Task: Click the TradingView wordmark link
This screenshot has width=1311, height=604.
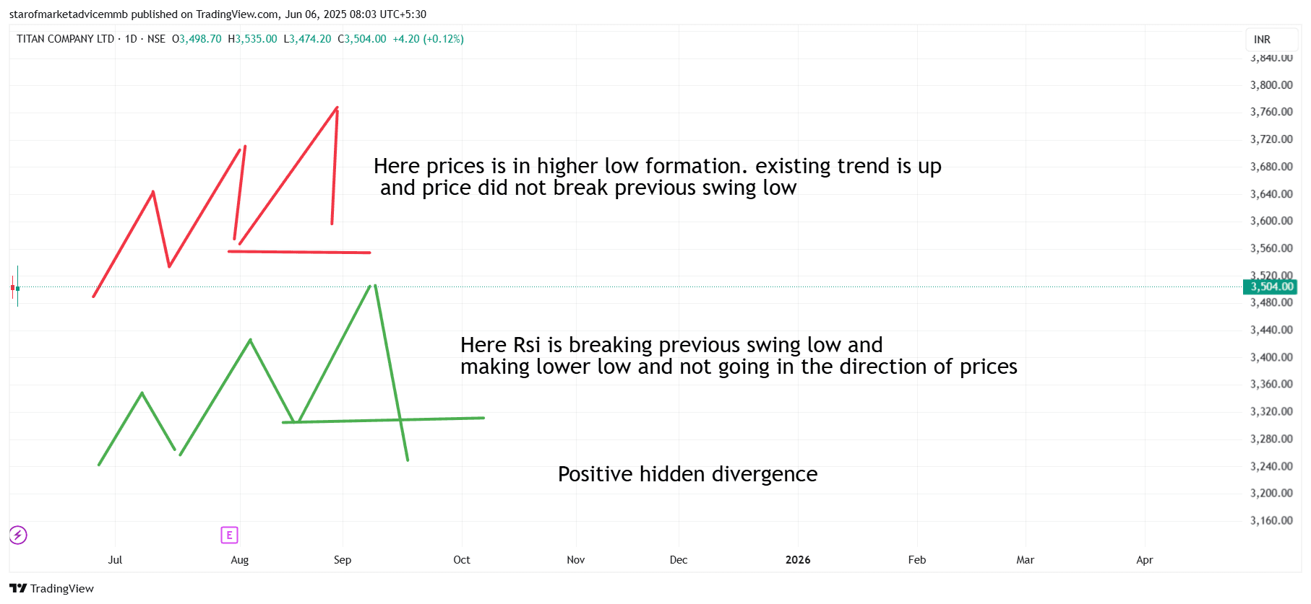Action: point(62,588)
